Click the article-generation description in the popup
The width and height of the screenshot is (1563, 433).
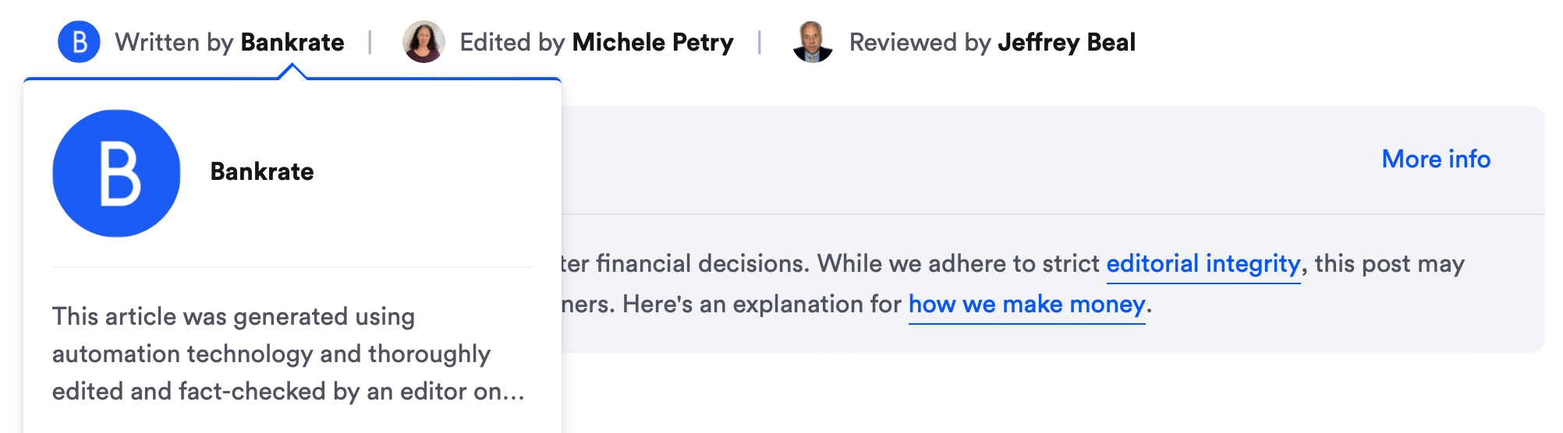(x=271, y=354)
